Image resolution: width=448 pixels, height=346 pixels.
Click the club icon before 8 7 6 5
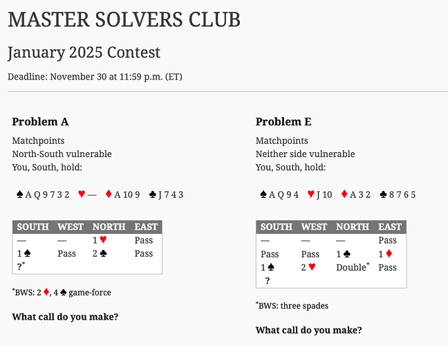pos(383,194)
